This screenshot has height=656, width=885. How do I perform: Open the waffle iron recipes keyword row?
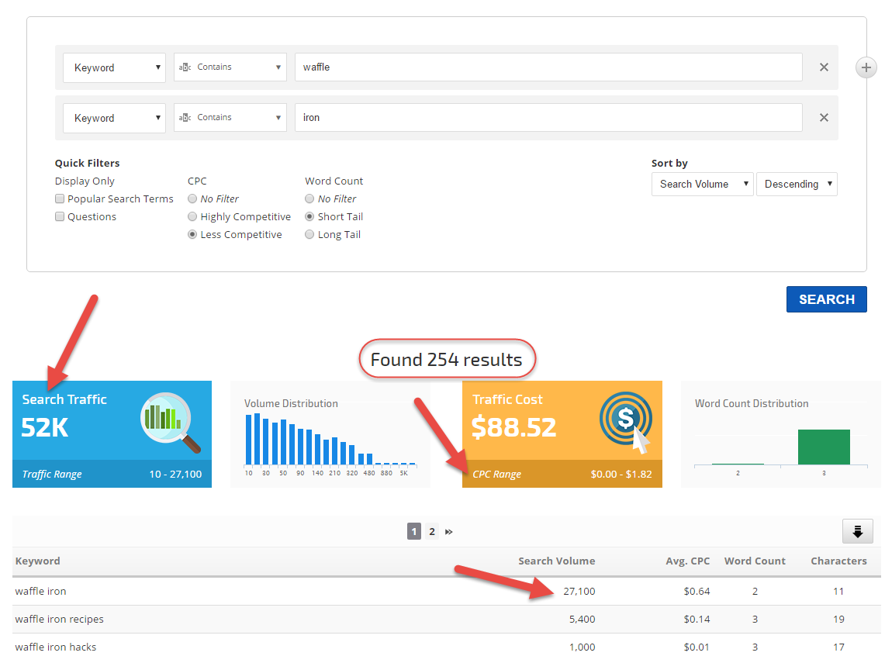(59, 620)
